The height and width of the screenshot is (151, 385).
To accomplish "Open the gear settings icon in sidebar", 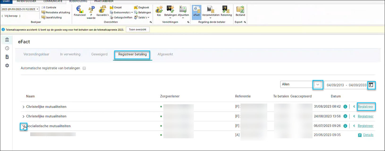I will (7, 65).
